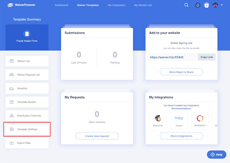Click Facial Intake Form template name
Viewport: 230px width, 163px height.
click(x=27, y=41)
